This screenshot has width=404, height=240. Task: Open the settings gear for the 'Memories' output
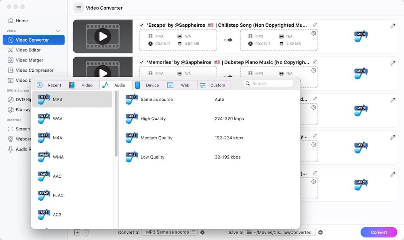click(314, 70)
